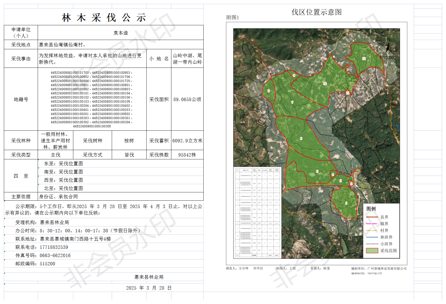446x304 pixels.
Task: Select the 采伐类型 label cell
Action: tap(21, 155)
